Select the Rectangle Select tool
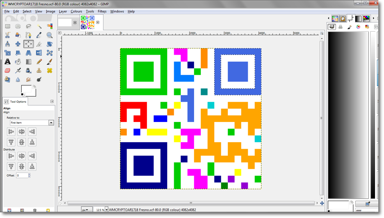The height and width of the screenshot is (218, 384). (7, 26)
